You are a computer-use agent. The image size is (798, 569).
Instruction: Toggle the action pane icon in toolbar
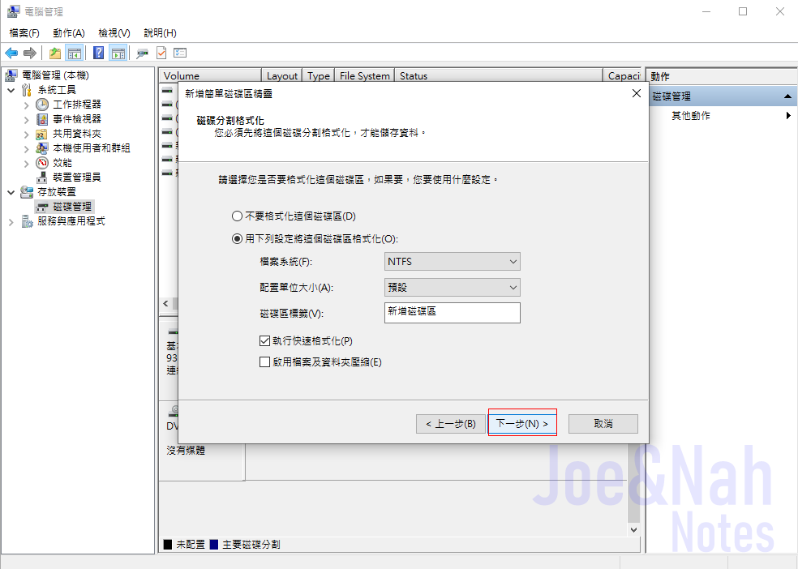pyautogui.click(x=117, y=52)
